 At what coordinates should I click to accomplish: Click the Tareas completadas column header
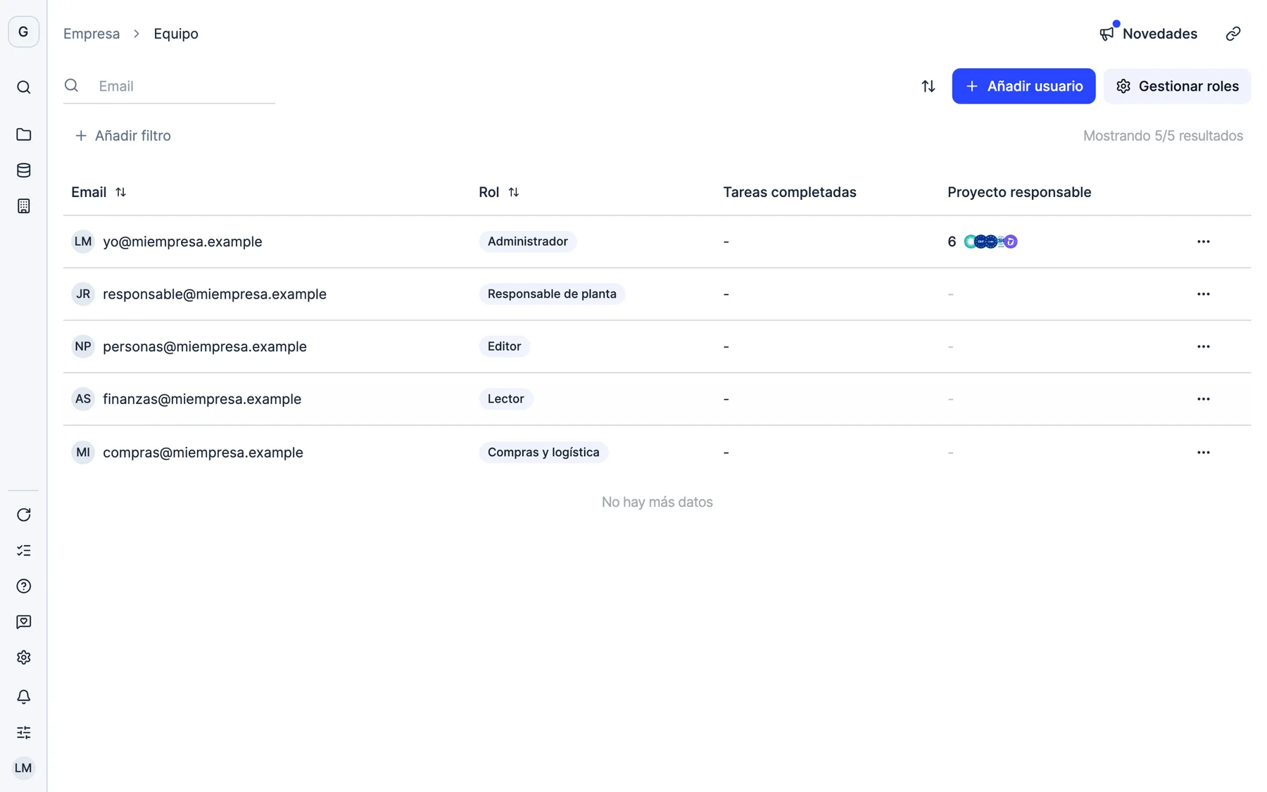click(789, 192)
